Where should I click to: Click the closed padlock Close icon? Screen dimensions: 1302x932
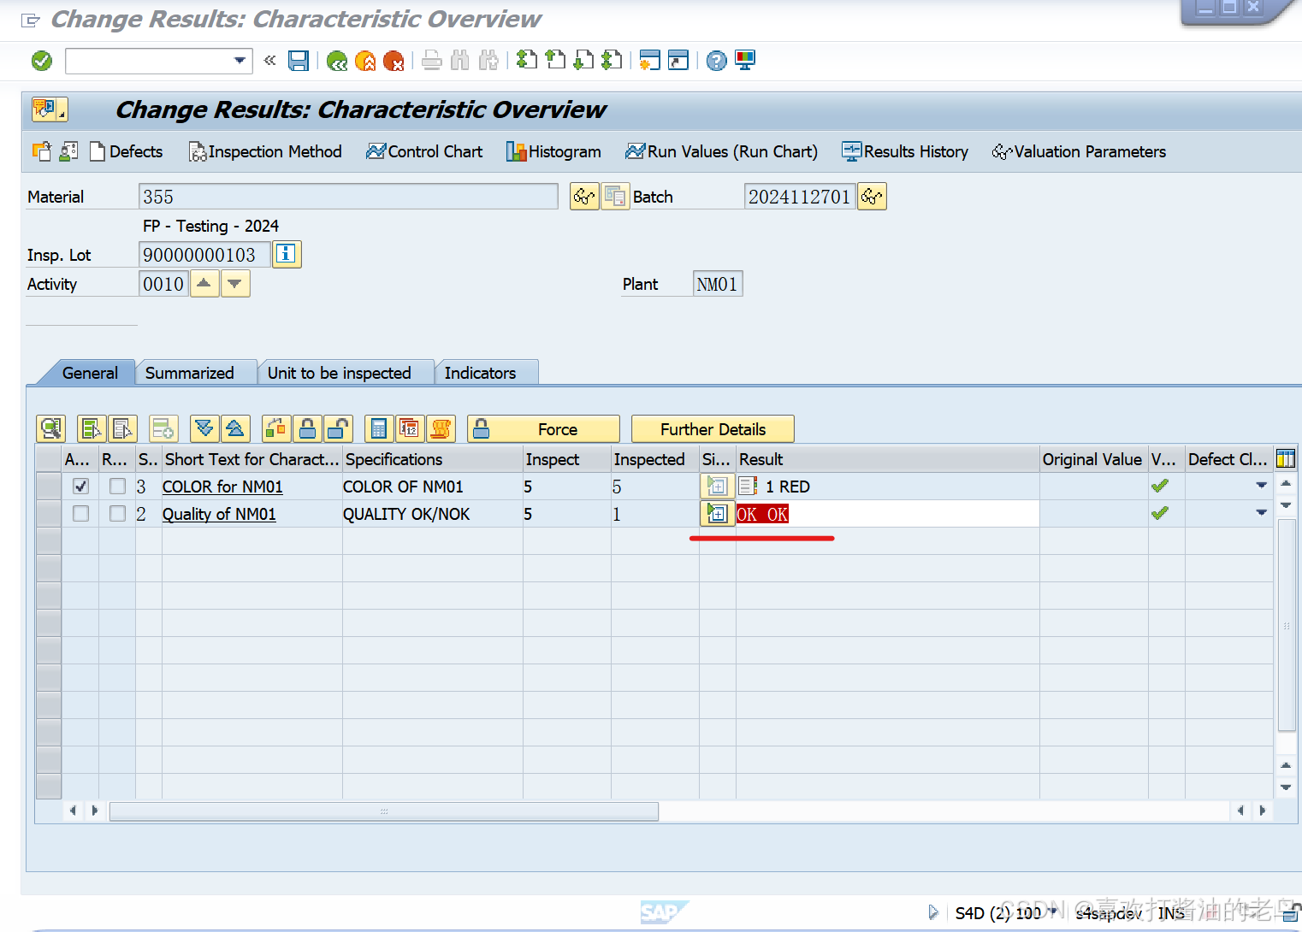(x=307, y=428)
